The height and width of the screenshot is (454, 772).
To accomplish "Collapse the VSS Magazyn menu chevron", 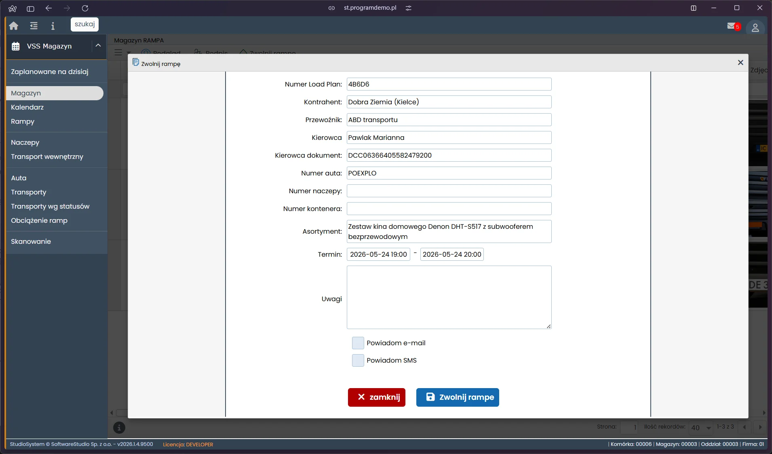I will click(x=98, y=46).
